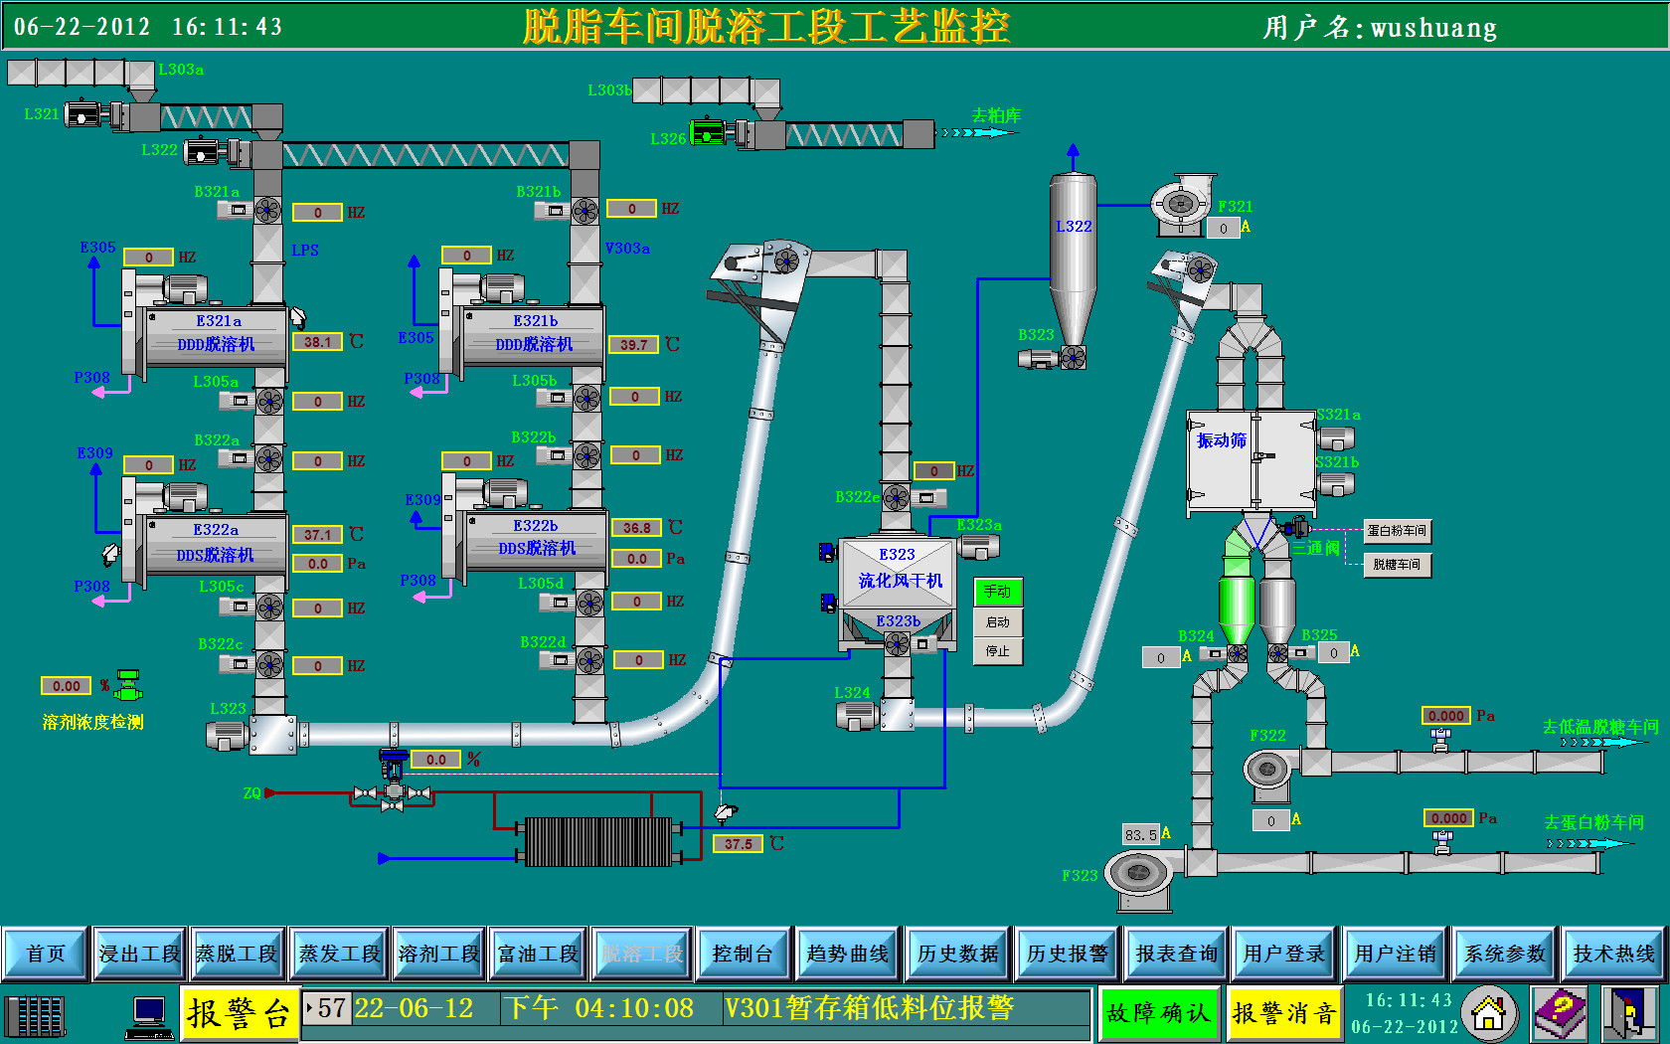Acknowledge fault with 故障确认 button
Image resolution: width=1670 pixels, height=1044 pixels.
point(1159,1013)
